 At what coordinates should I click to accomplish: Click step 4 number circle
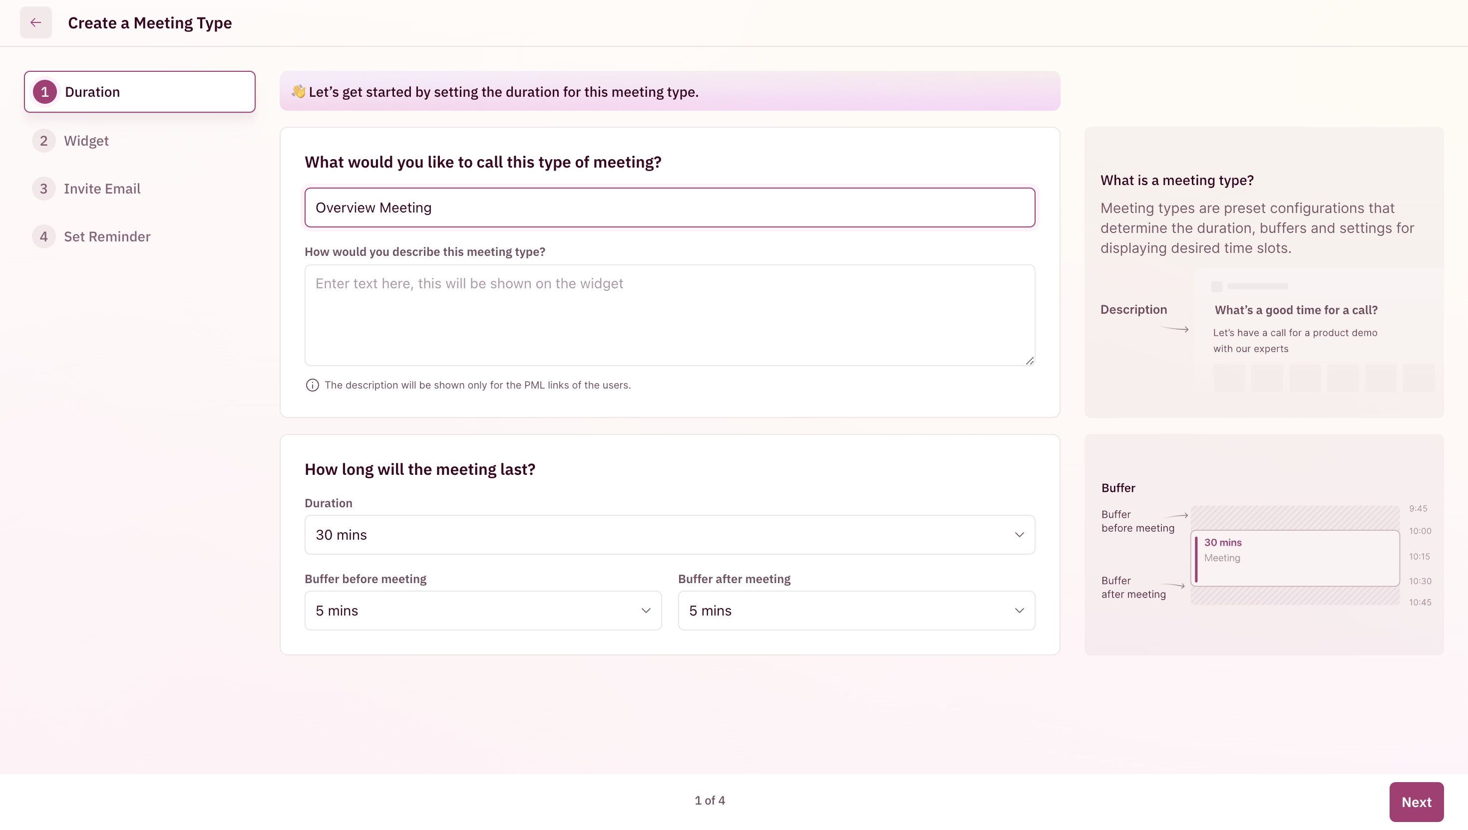43,236
